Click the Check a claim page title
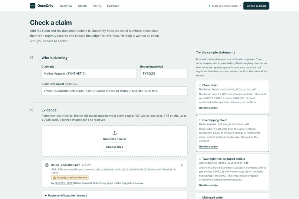Viewport: 299px width, 199px height. tap(51, 23)
